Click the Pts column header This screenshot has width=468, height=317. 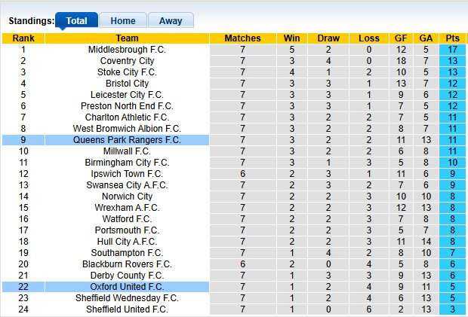click(x=453, y=38)
